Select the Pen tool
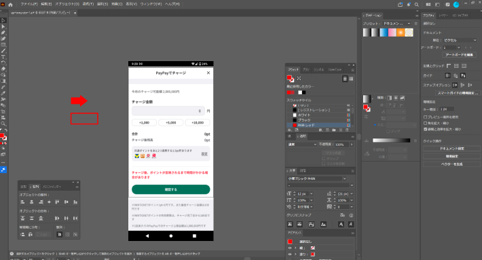The height and width of the screenshot is (260, 482). coord(3,33)
